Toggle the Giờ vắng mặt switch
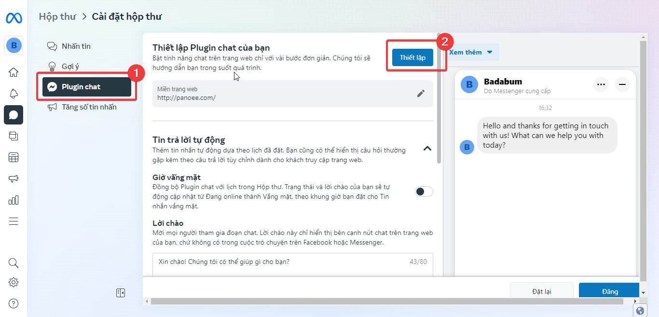 click(424, 192)
